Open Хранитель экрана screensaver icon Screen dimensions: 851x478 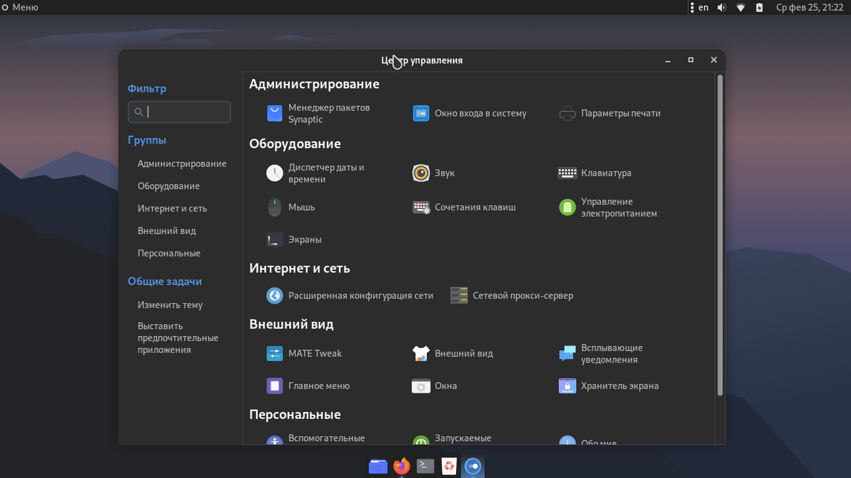click(568, 386)
